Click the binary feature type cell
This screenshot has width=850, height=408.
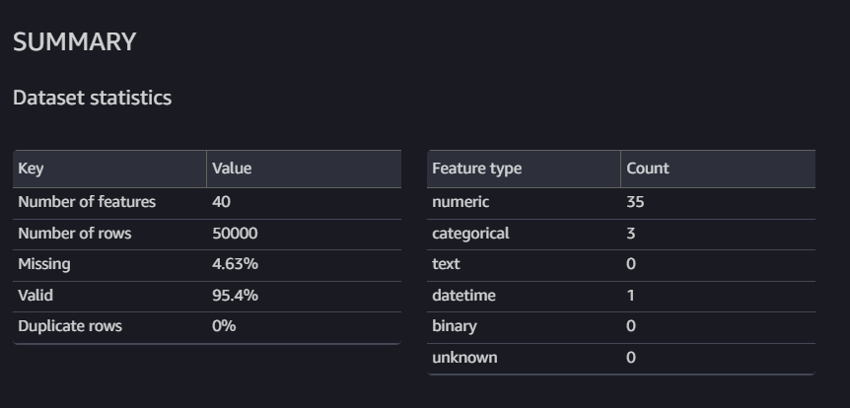455,326
